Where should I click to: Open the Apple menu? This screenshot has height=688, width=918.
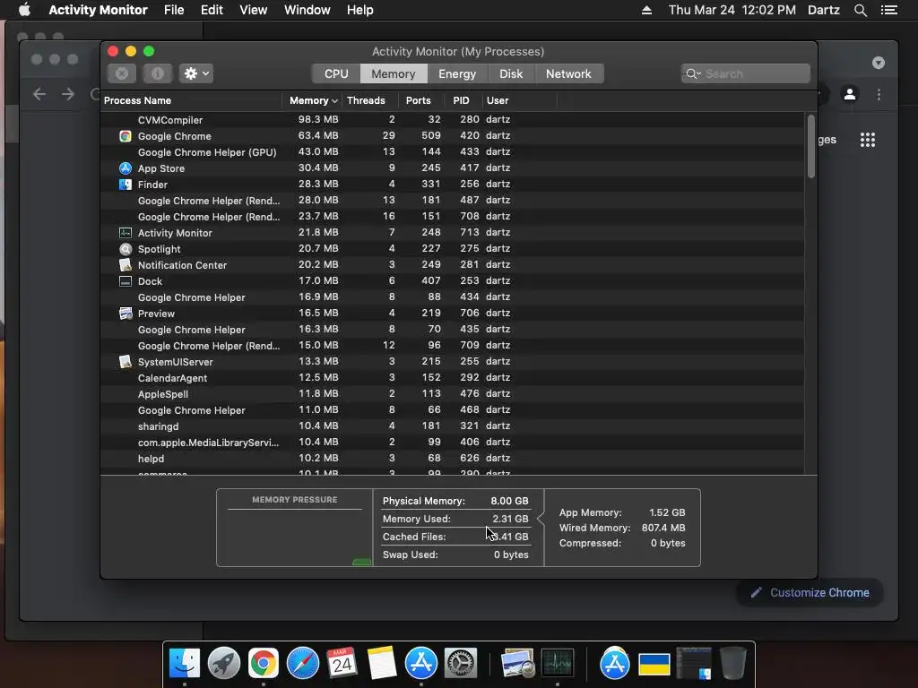point(24,10)
